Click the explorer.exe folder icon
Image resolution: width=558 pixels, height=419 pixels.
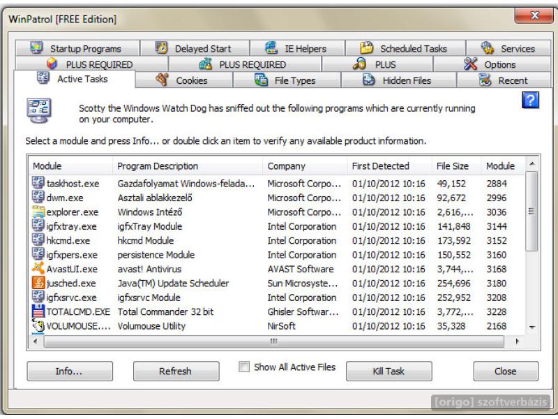tap(38, 212)
